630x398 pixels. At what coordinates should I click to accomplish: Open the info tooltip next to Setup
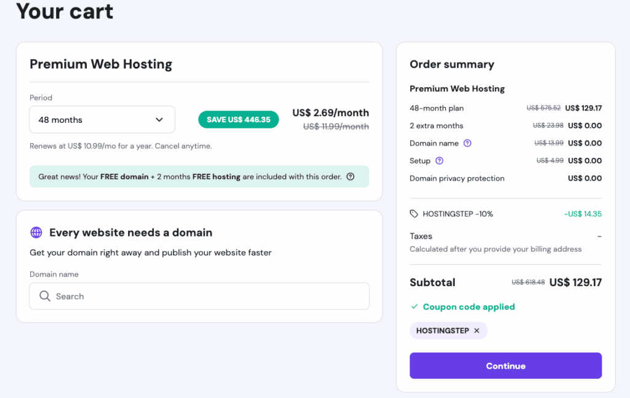[x=439, y=161]
